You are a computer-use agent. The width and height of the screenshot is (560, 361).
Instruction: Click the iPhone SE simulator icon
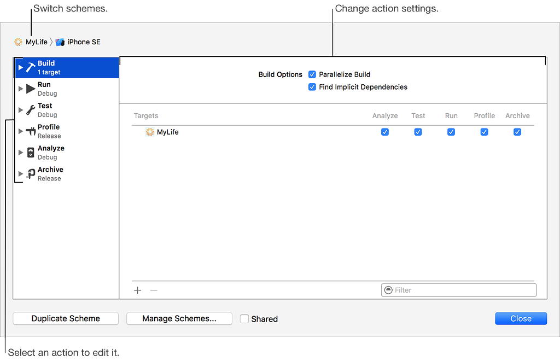60,42
